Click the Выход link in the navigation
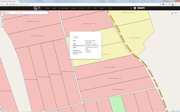Screen dimensions: 180x112 [110, 8]
